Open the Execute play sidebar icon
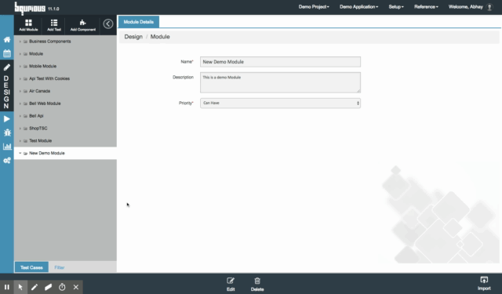 click(7, 119)
